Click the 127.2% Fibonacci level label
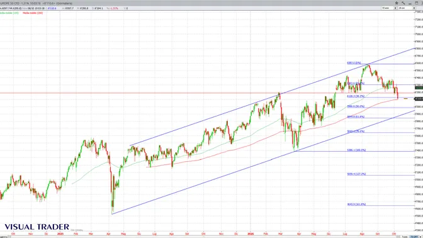Screen dimensions: 423x238 pos(356,174)
